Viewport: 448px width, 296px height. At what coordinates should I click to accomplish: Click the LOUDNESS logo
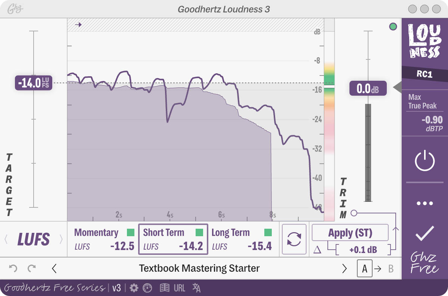(x=424, y=41)
